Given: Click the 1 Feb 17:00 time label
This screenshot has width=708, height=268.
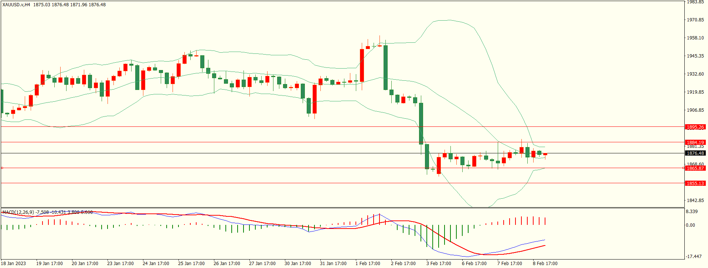Looking at the screenshot, I should (368, 264).
